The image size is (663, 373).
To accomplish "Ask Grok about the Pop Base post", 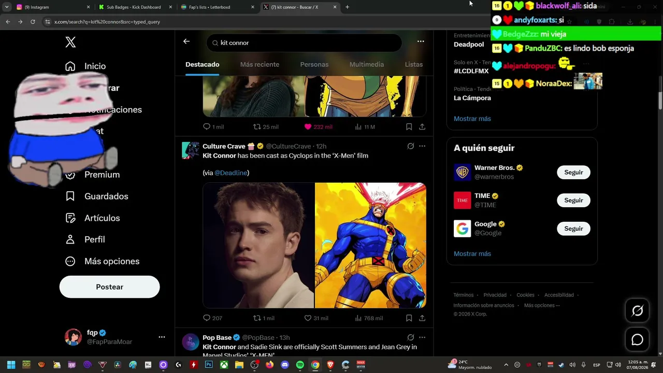I will pos(411,337).
